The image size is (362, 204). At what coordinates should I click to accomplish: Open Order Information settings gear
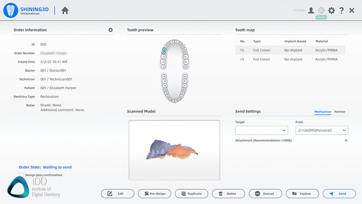tap(111, 30)
